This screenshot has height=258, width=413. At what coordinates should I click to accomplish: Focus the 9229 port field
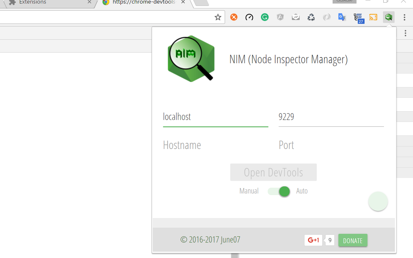point(331,117)
